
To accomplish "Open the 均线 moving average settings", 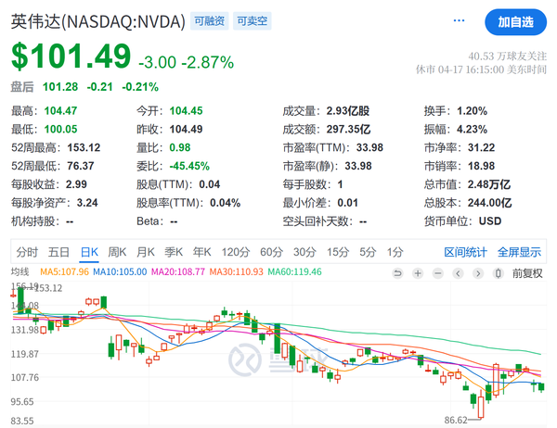I will click(20, 271).
